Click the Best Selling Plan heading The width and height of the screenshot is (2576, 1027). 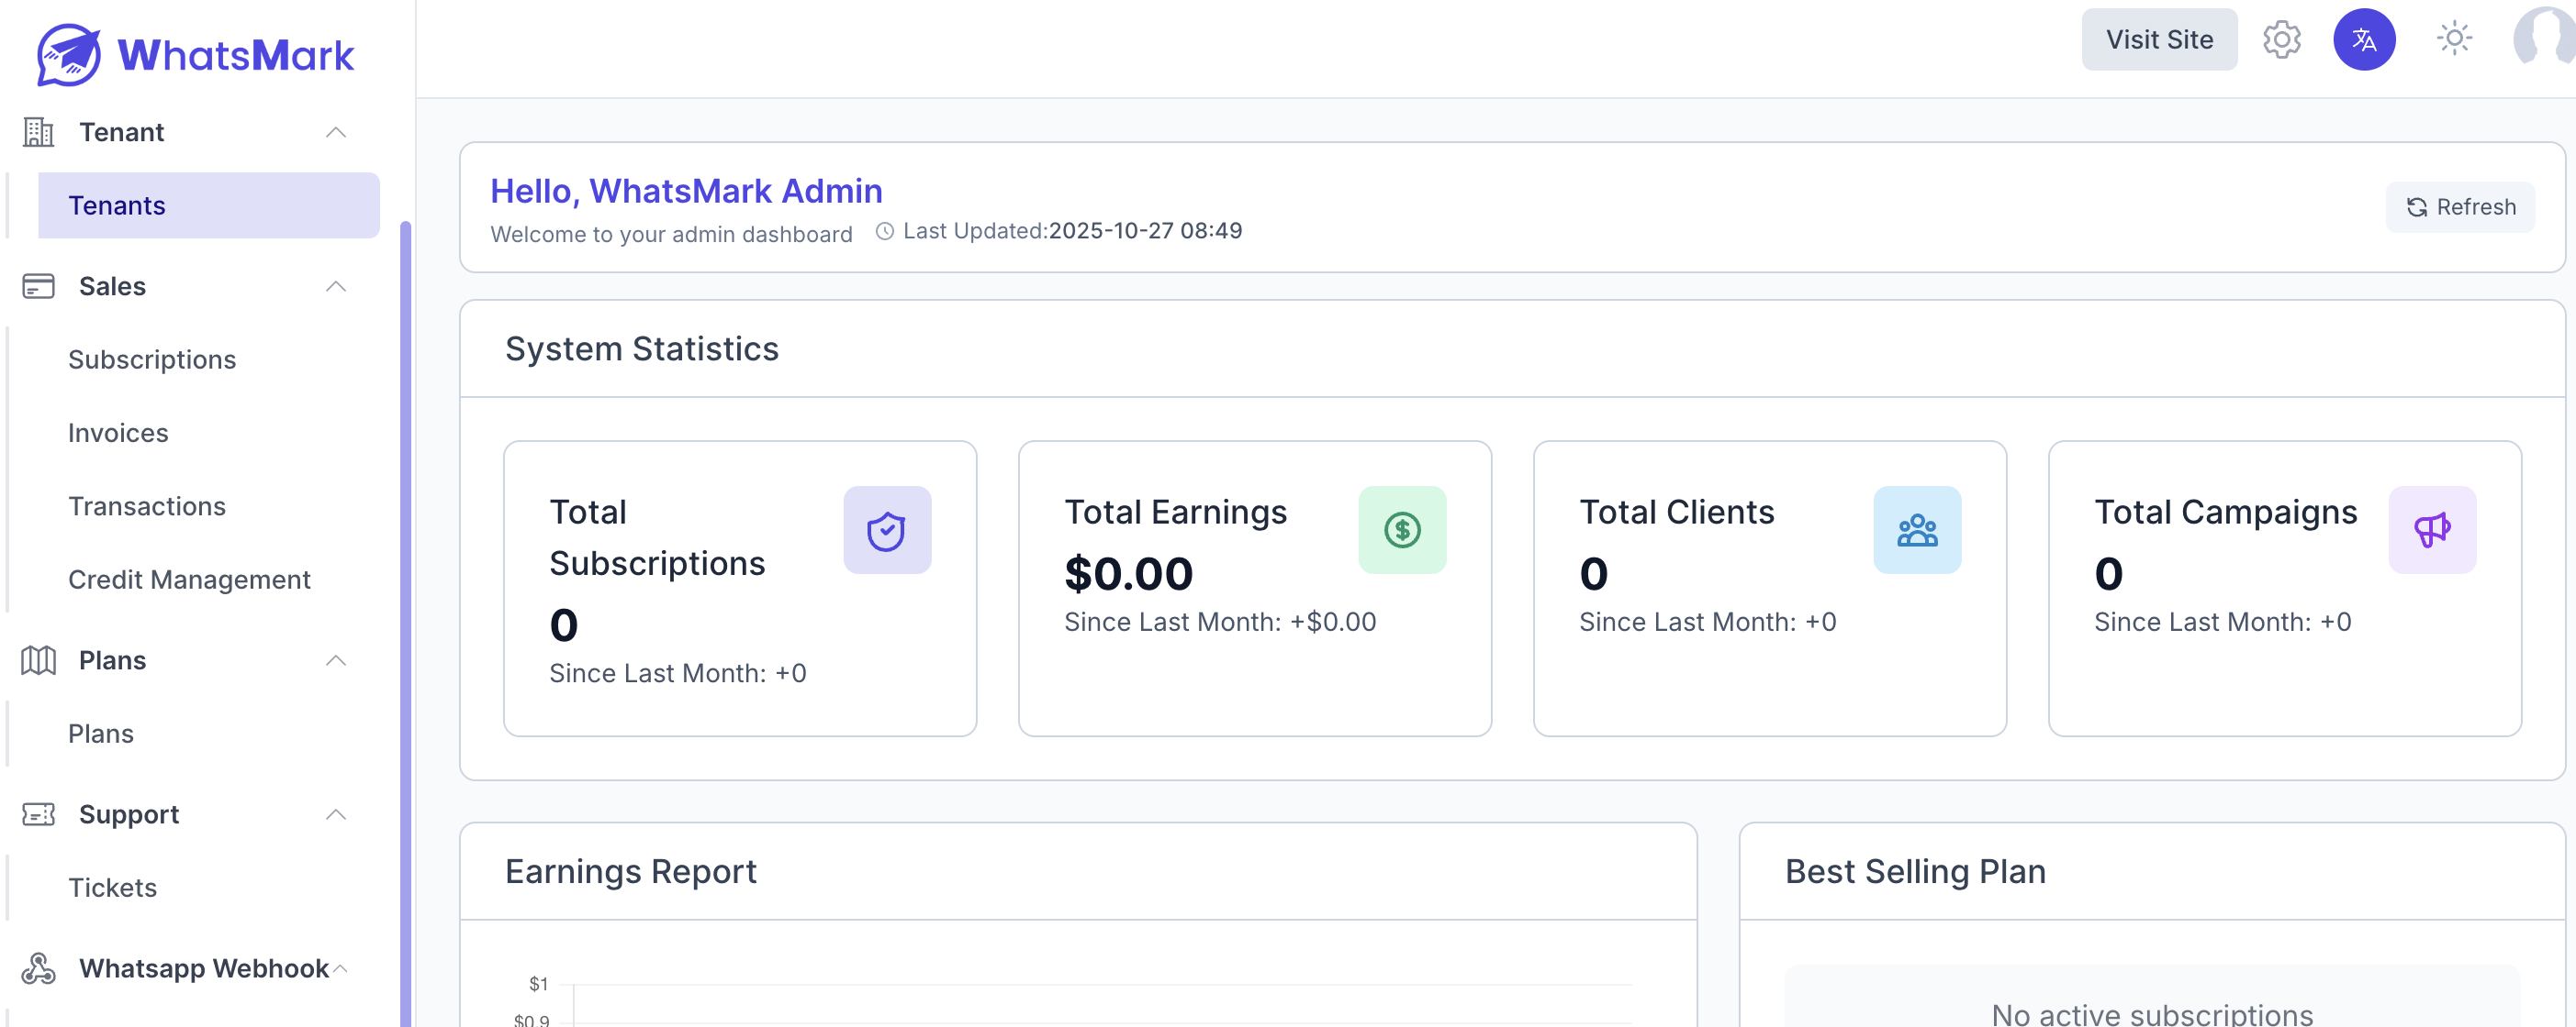pos(1915,872)
